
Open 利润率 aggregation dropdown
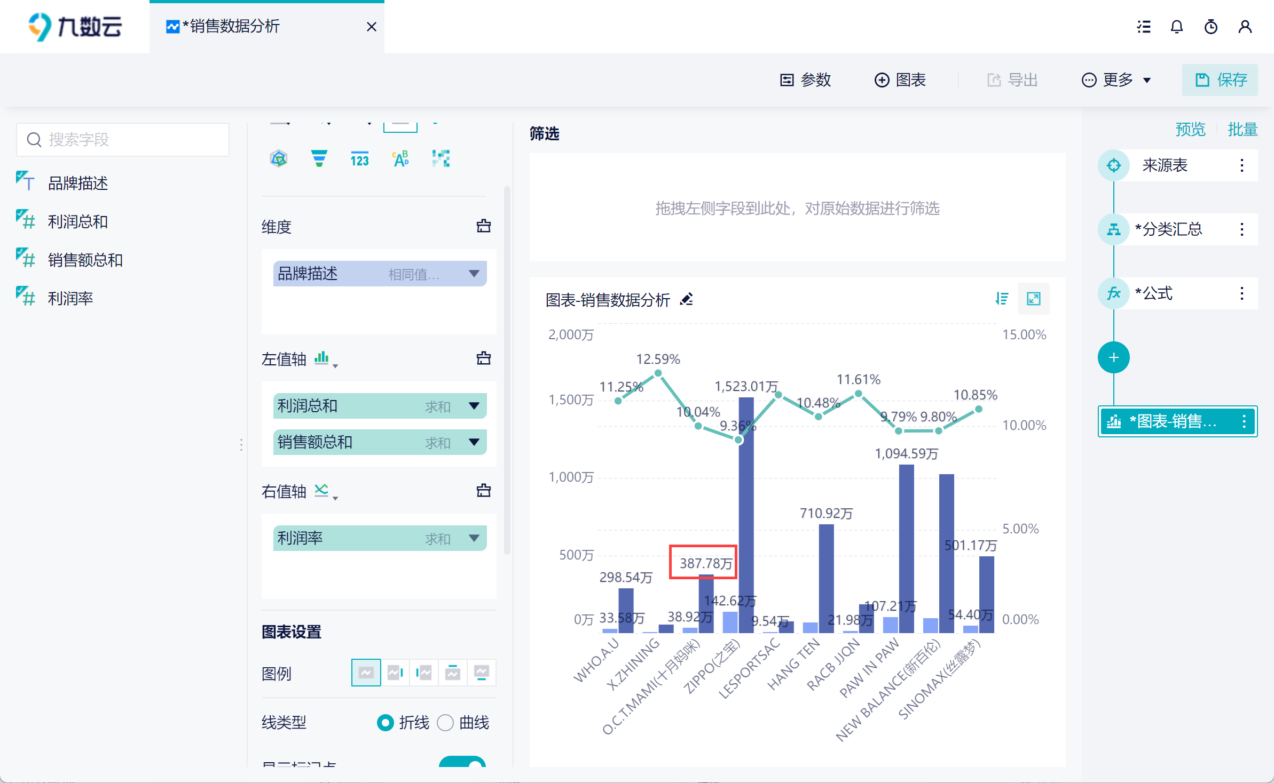[474, 538]
